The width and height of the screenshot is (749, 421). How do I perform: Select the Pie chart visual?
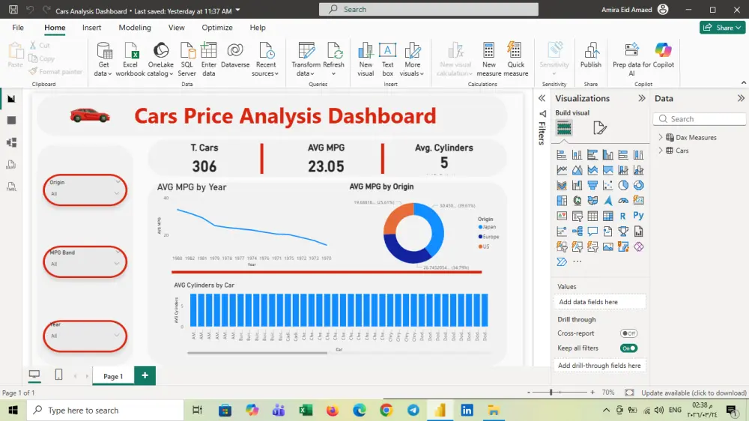[x=623, y=186]
